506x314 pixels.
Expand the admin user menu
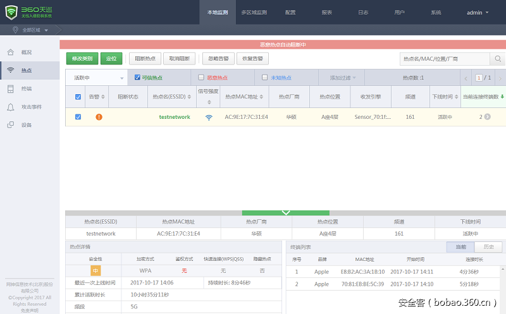[478, 13]
